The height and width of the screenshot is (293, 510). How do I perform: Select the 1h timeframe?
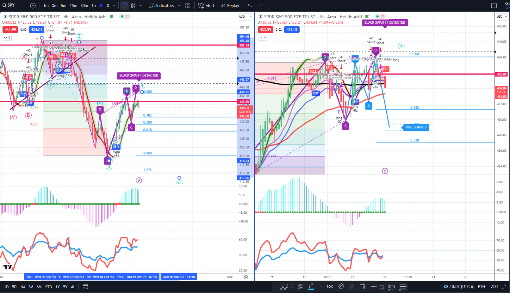[94, 6]
